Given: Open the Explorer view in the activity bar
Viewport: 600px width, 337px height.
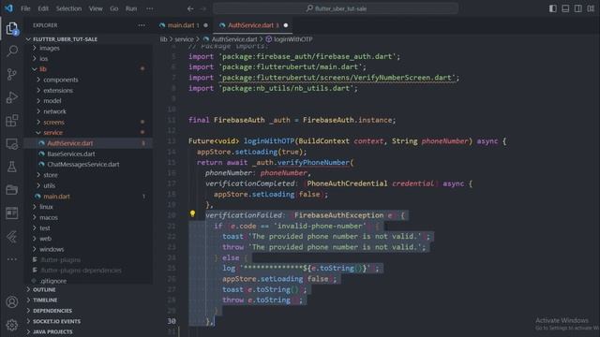Looking at the screenshot, I should click(x=12, y=28).
